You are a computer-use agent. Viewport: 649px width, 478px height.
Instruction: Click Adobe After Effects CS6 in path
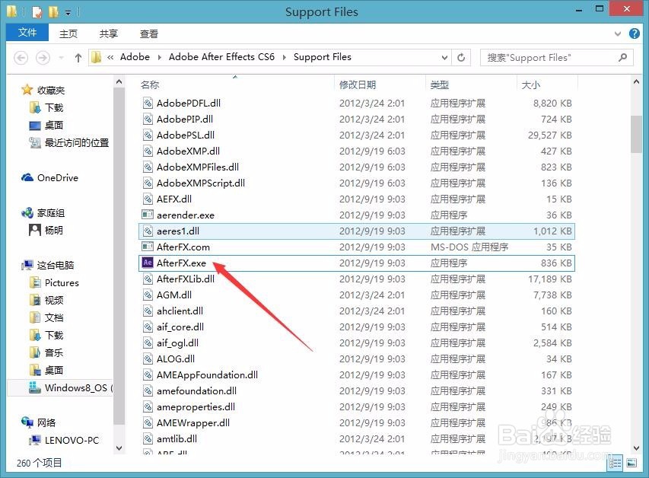[221, 57]
